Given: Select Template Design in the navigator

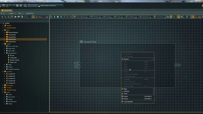Looking at the screenshot, I should pyautogui.click(x=11, y=90).
